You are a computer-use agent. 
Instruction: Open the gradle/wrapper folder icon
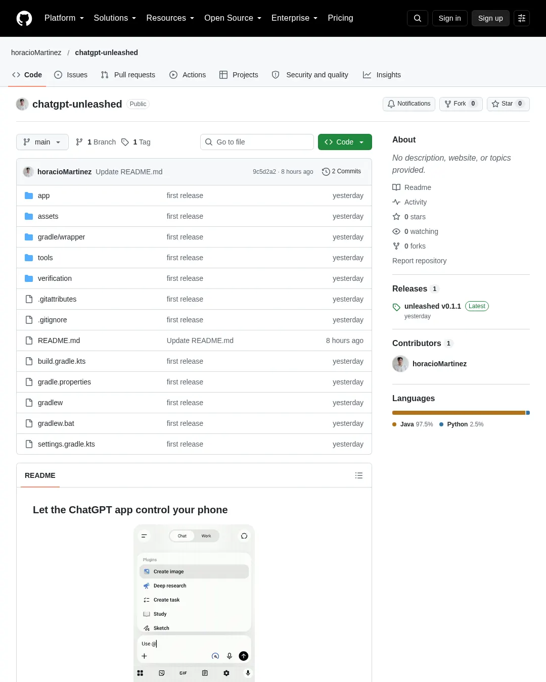click(29, 237)
